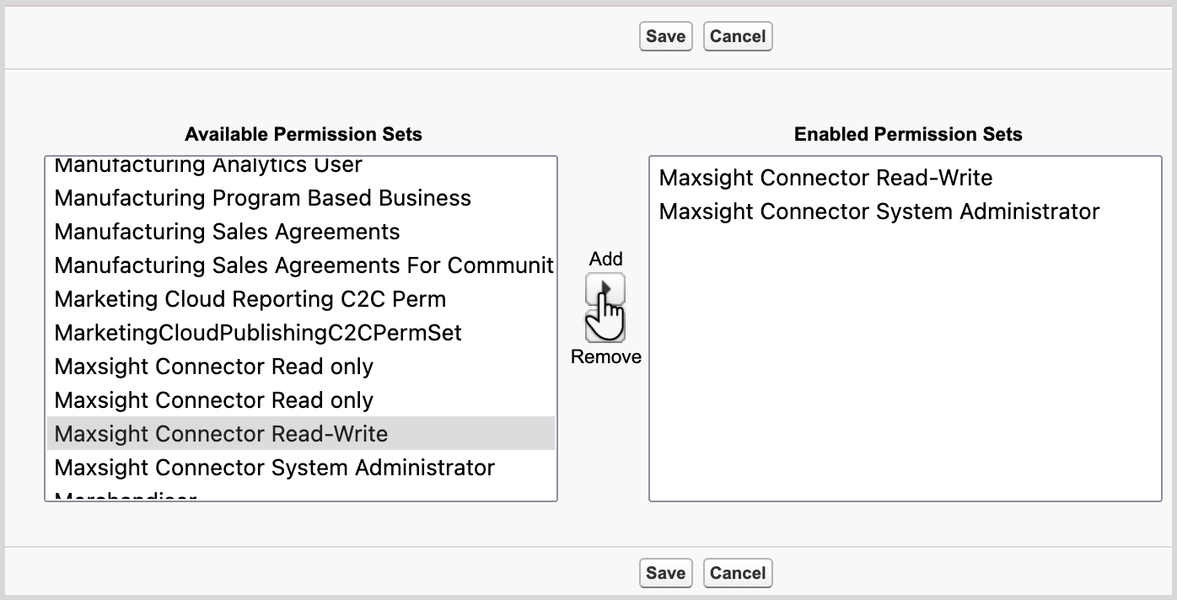The image size is (1177, 600).
Task: Save changes using the top Save button
Action: pyautogui.click(x=665, y=36)
